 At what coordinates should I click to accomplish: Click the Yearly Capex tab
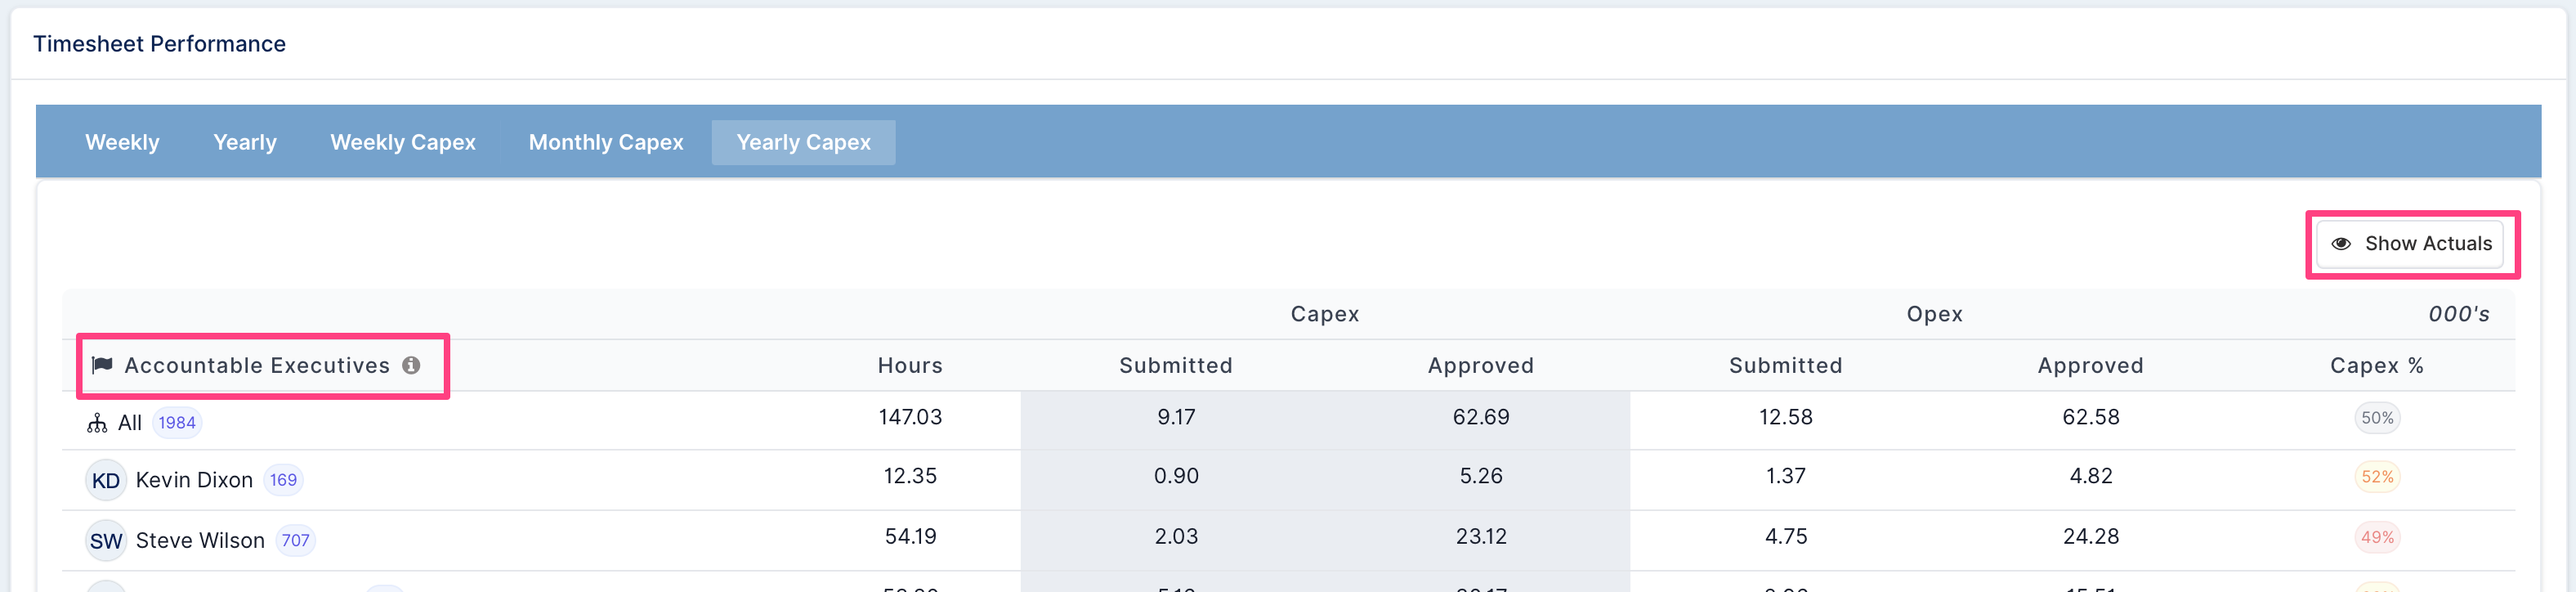[804, 142]
